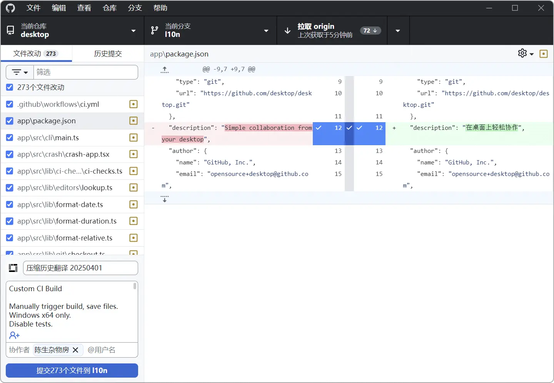Screen dimensions: 554x383
Task: Uncheck app\src\cli\main.ts checkbox
Action: pyautogui.click(x=10, y=138)
